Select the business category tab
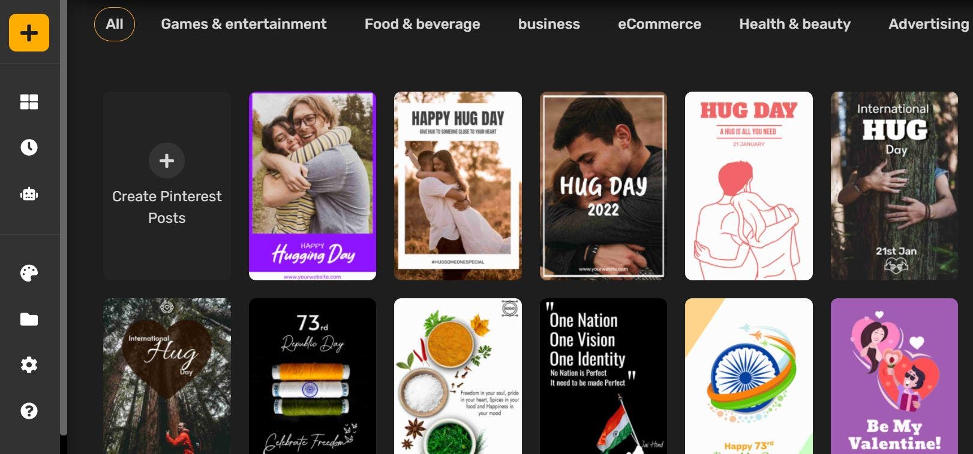 549,24
